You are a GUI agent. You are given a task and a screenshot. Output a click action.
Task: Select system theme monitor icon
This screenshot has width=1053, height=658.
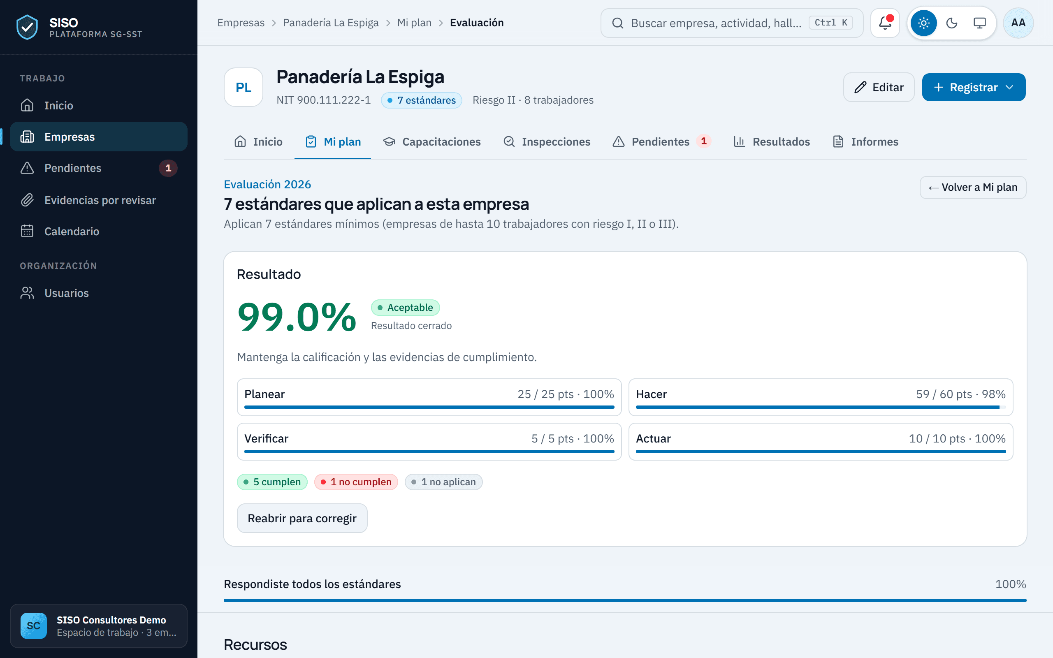point(979,23)
